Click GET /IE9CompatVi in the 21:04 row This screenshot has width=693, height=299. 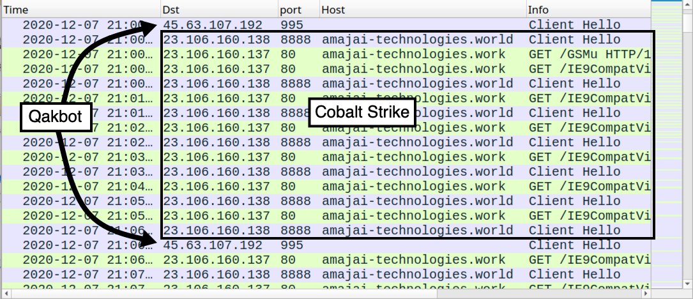590,187
